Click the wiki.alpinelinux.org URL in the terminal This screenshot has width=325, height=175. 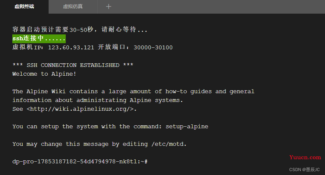(82, 109)
